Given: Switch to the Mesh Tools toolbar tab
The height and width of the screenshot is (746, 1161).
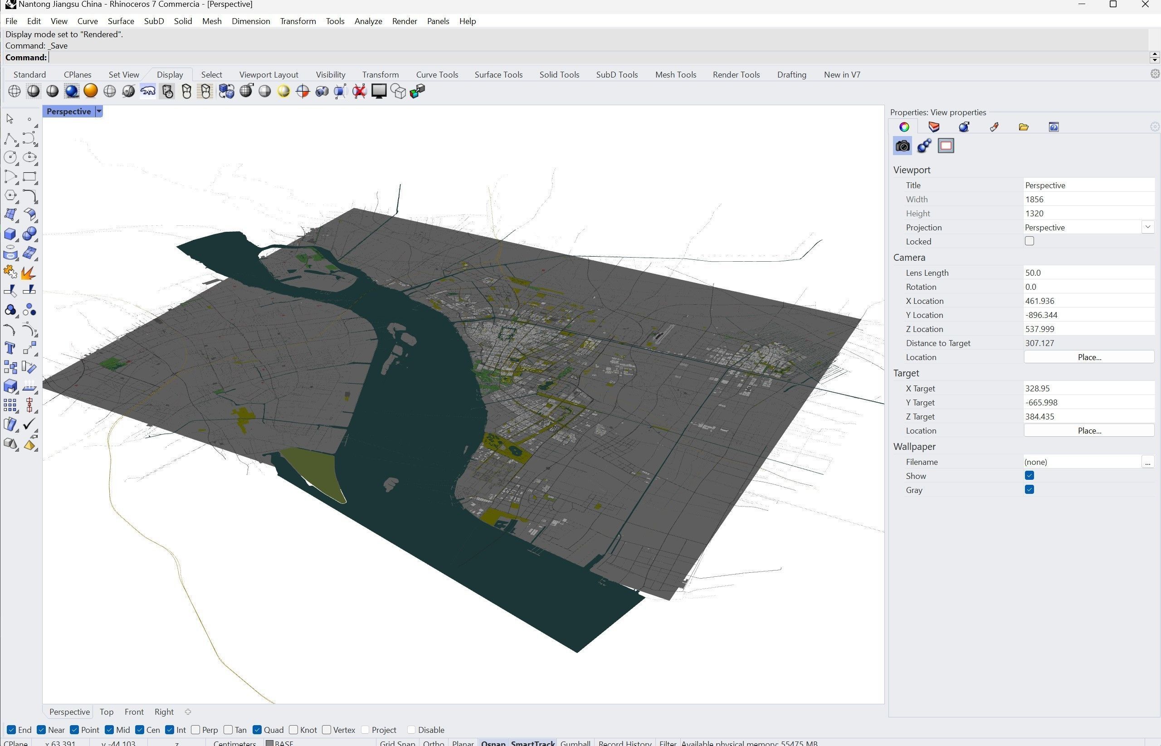Looking at the screenshot, I should pyautogui.click(x=675, y=74).
